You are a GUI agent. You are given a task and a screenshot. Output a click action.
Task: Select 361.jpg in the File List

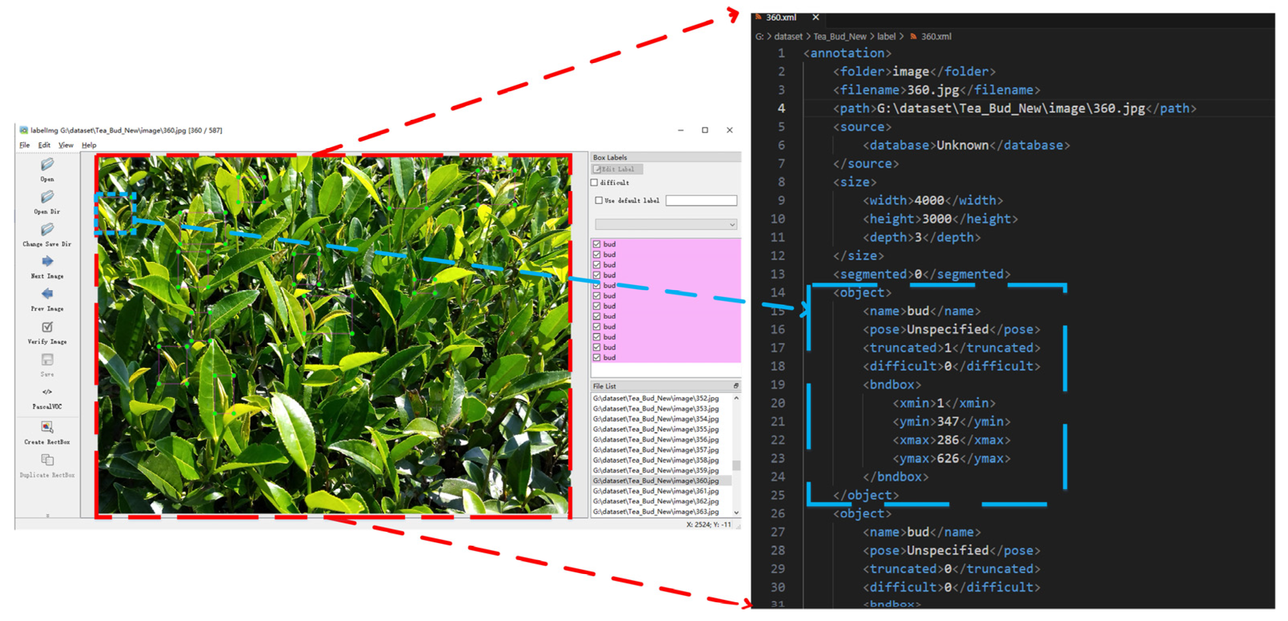pyautogui.click(x=655, y=491)
